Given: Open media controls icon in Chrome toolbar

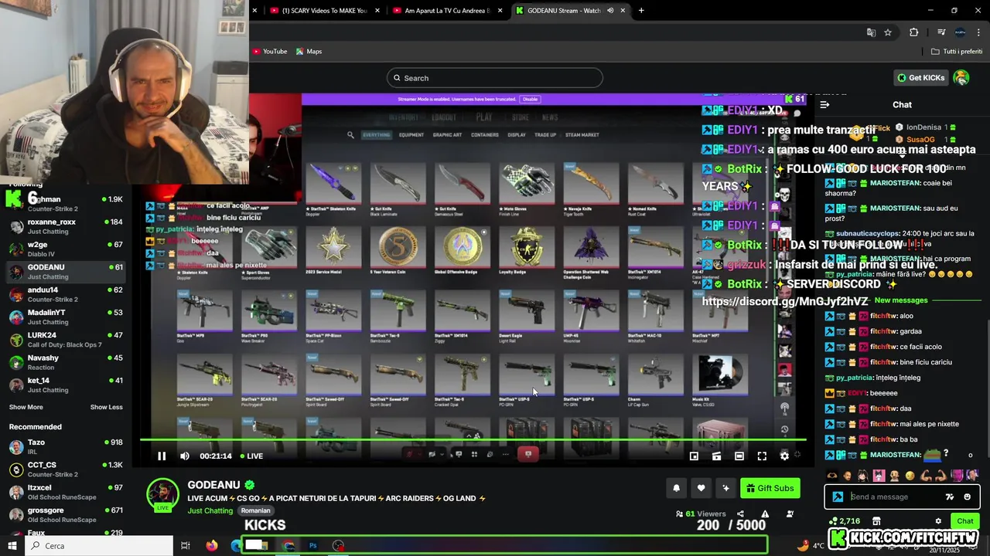Looking at the screenshot, I should pyautogui.click(x=941, y=32).
